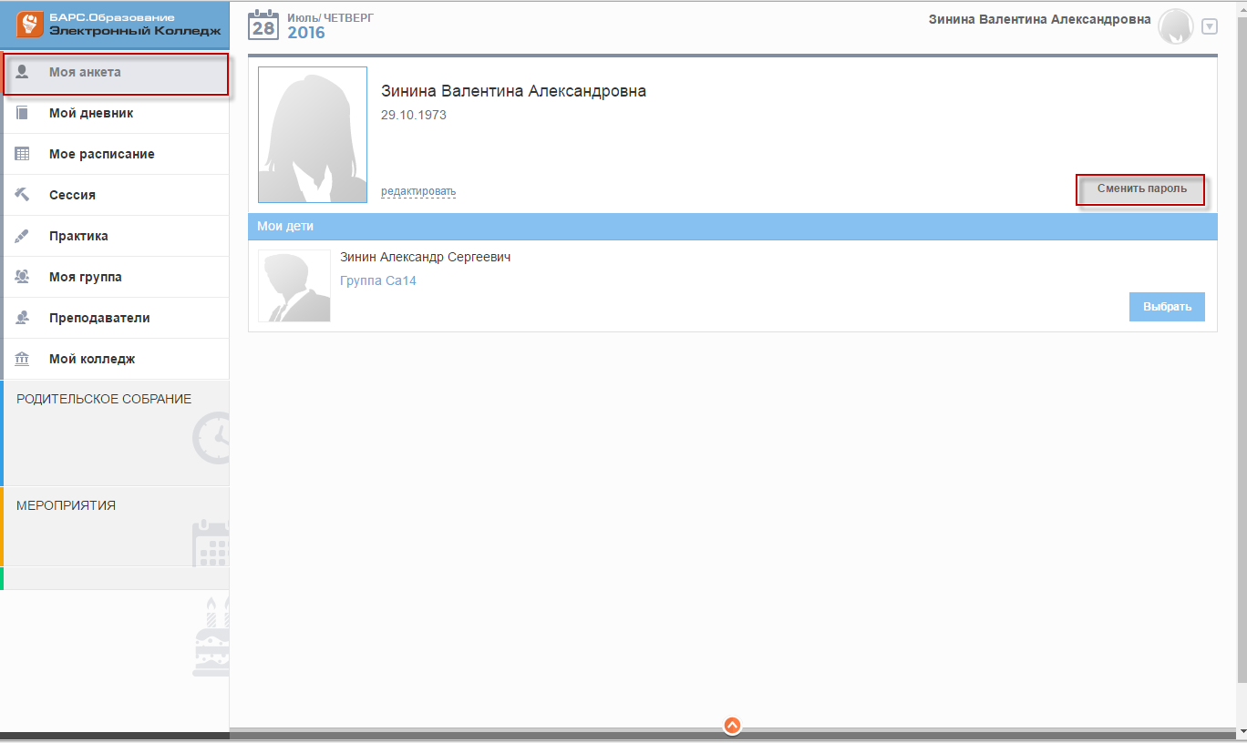Click the calendar date icon showing 28
This screenshot has width=1247, height=743.
click(263, 25)
